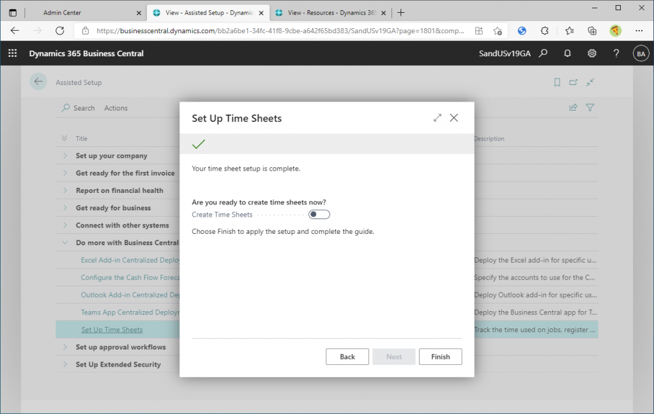
Task: Go Back in the time sheet wizard
Action: pos(347,356)
